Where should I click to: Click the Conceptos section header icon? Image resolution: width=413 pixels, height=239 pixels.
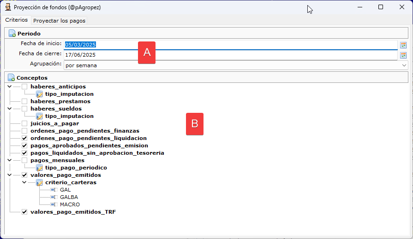point(12,77)
